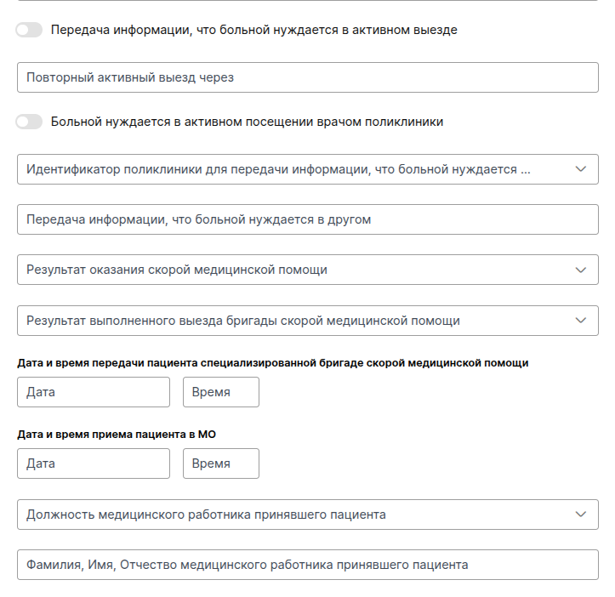Click the label 'Больной нуждается в активном посещении врачом поликлиники'
615x597 pixels.
pos(247,122)
